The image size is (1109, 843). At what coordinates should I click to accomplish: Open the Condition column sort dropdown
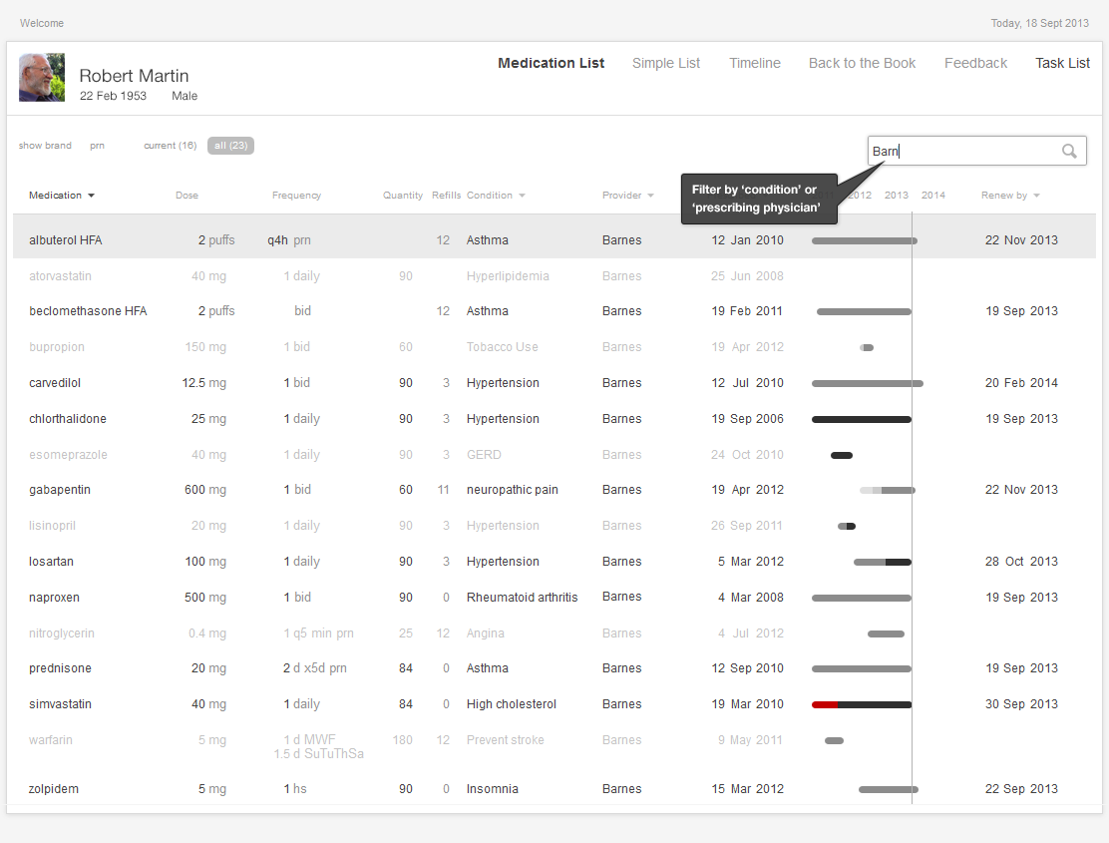click(522, 196)
